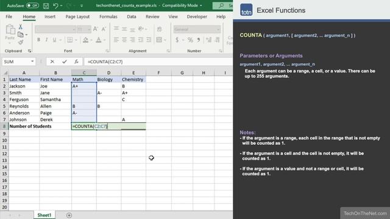The width and height of the screenshot is (390, 219).
Task: Open the Clipboard dialog launcher
Action: [x=30, y=51]
